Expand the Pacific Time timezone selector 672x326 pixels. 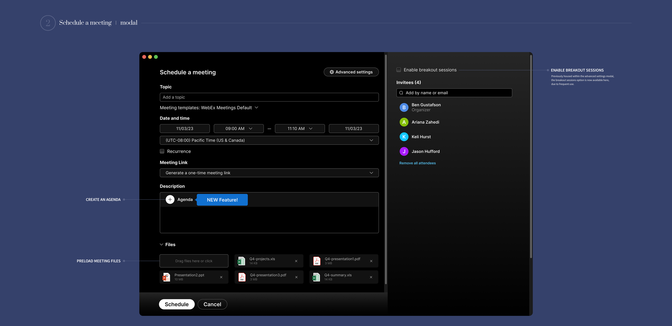[371, 140]
